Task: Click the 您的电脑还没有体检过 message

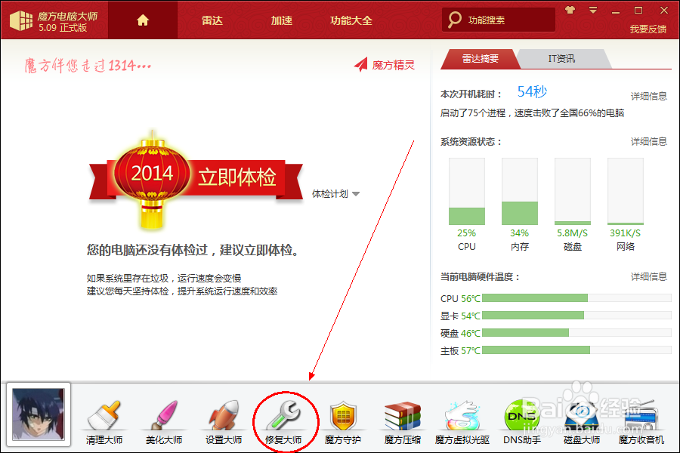Action: (193, 250)
